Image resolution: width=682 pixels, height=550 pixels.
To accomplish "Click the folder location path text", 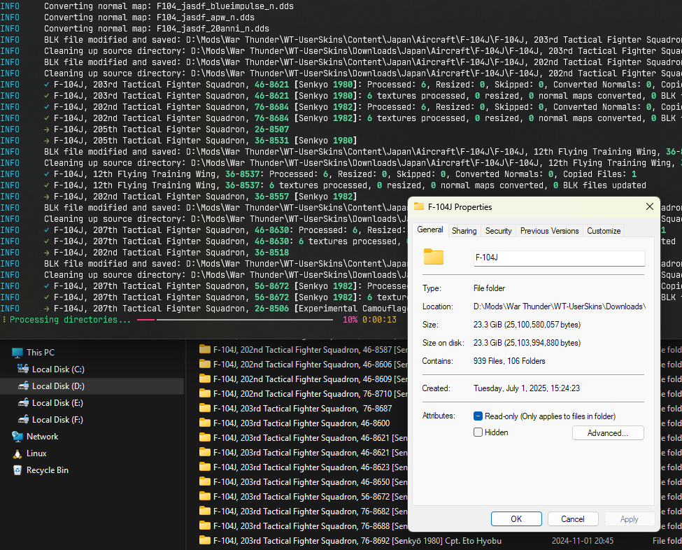I will (560, 306).
